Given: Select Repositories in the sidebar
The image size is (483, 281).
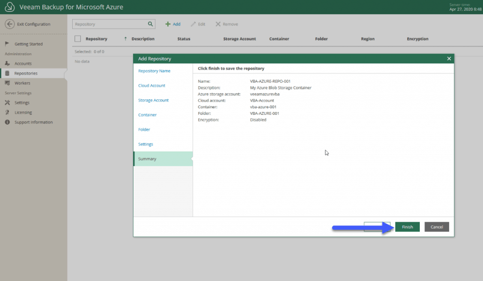Looking at the screenshot, I should click(x=26, y=73).
